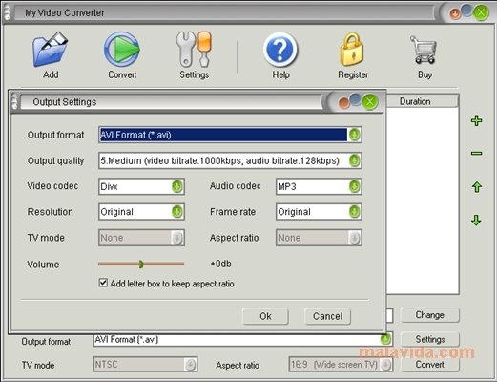Click main window 16:9 aspect ratio dropdown

pos(341,365)
